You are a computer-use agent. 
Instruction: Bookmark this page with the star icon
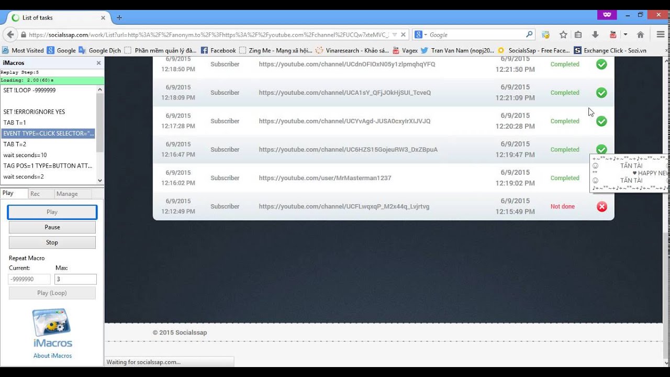coord(563,35)
